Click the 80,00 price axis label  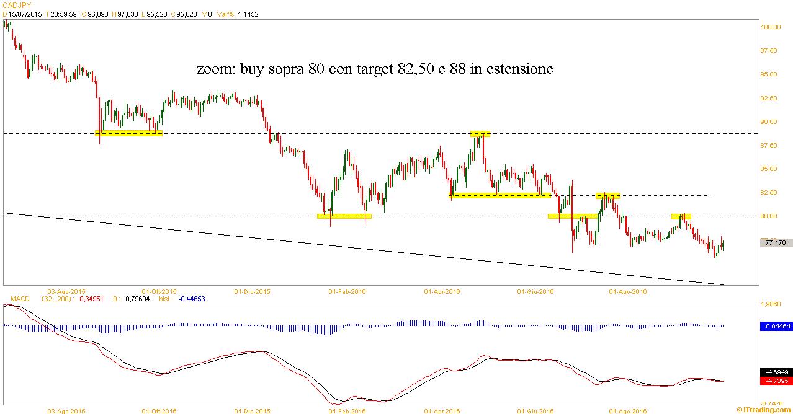(768, 216)
